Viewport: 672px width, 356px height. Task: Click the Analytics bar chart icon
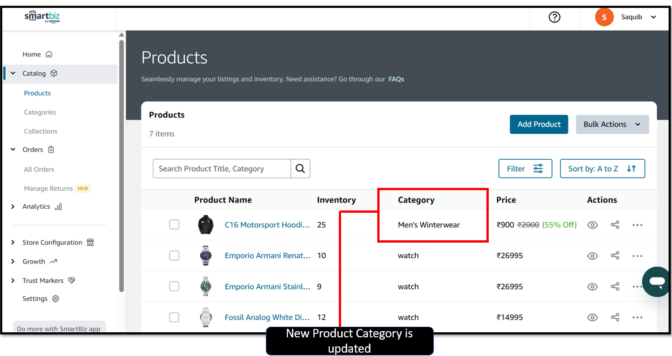(58, 206)
